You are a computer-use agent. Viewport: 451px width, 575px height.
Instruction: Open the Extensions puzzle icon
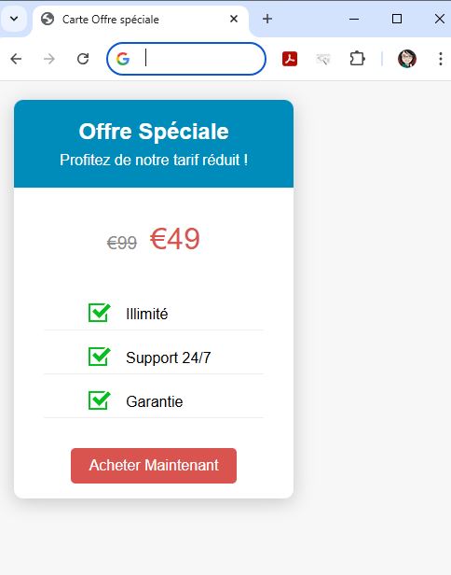[357, 59]
